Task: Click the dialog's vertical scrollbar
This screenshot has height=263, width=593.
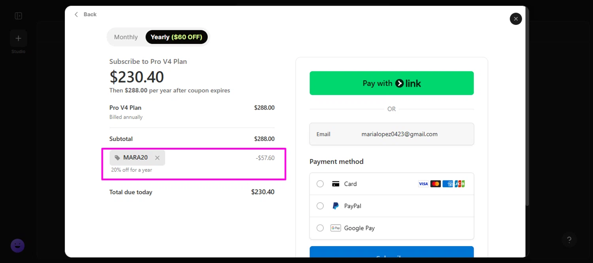Action: coord(527,106)
